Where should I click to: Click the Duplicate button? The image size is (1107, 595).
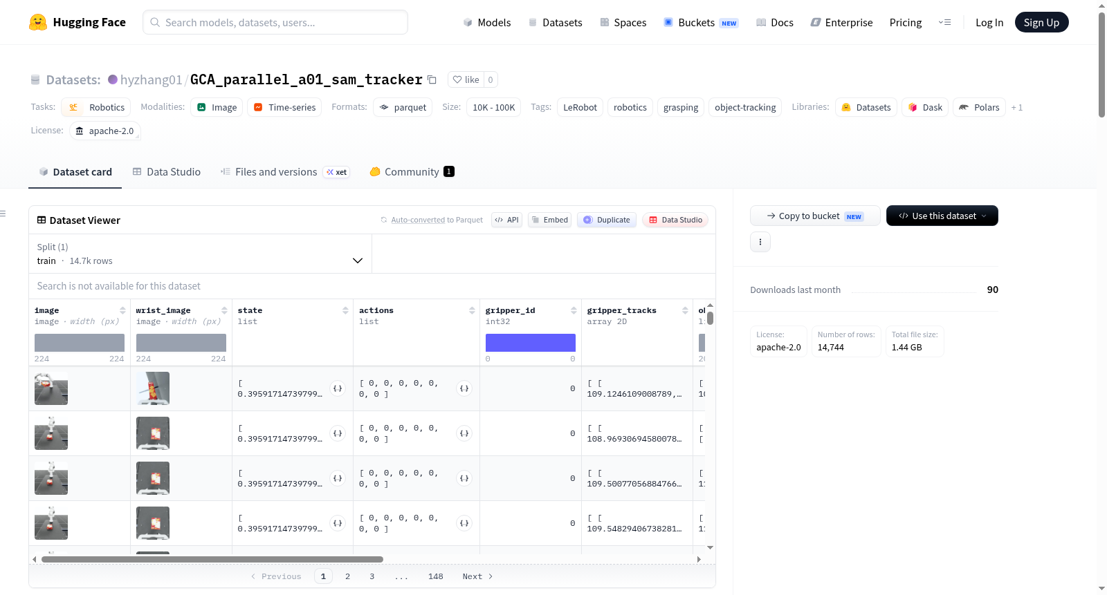pos(607,220)
